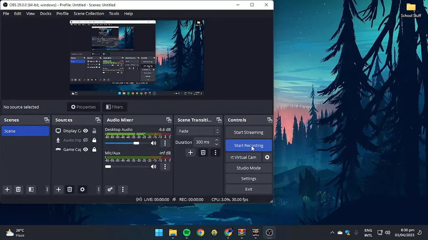This screenshot has height=240, width=428.
Task: Float the Controls dock
Action: pyautogui.click(x=270, y=120)
